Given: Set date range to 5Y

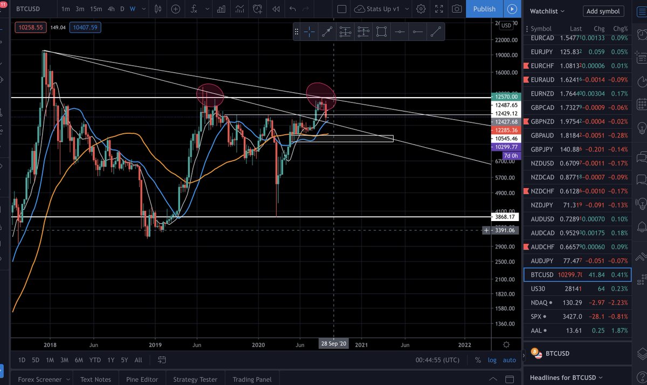Looking at the screenshot, I should (x=125, y=360).
